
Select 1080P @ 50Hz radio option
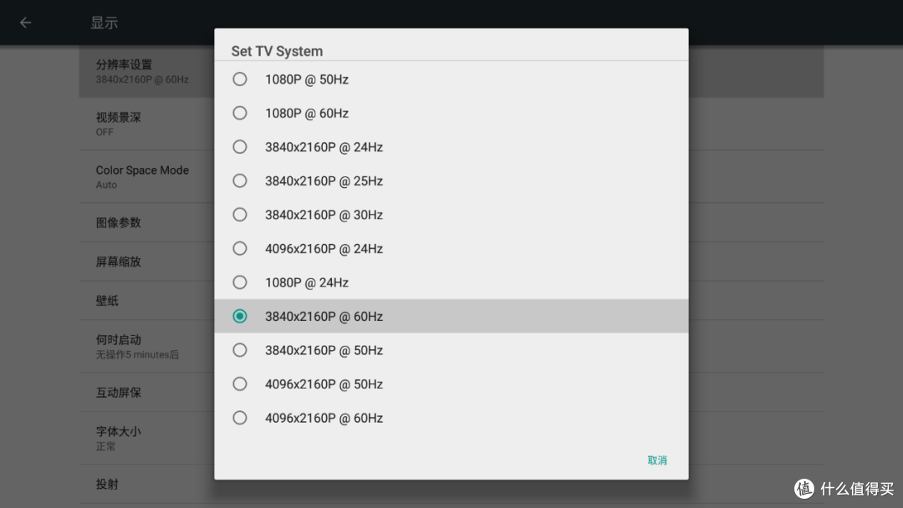tap(451, 79)
